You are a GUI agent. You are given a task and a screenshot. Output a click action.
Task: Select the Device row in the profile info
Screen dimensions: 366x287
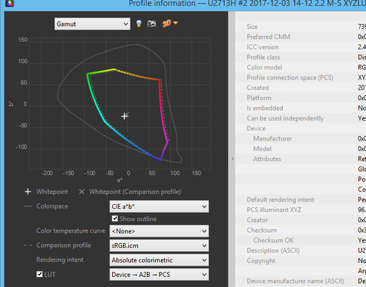pyautogui.click(x=300, y=128)
